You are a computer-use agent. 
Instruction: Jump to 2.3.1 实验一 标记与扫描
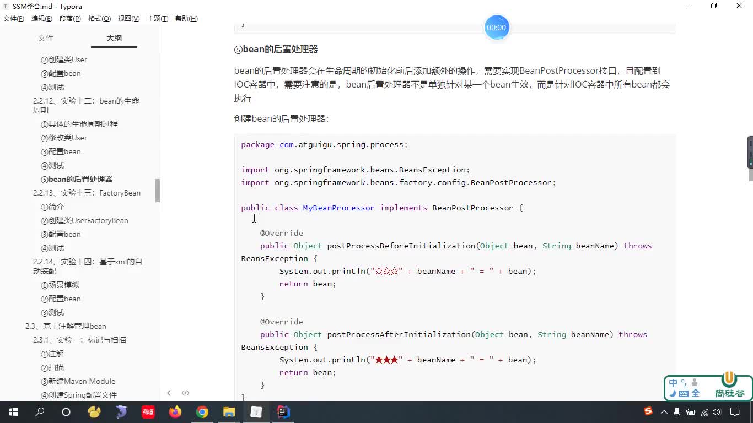[x=79, y=340]
